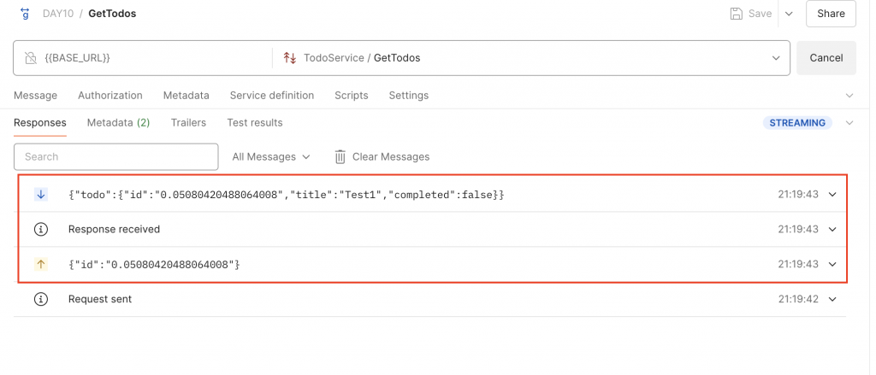Open the Trailers tab
Image resolution: width=876 pixels, height=375 pixels.
188,123
